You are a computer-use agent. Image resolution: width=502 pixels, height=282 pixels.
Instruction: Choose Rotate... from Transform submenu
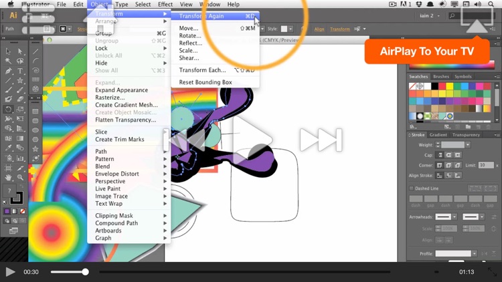[x=190, y=35]
